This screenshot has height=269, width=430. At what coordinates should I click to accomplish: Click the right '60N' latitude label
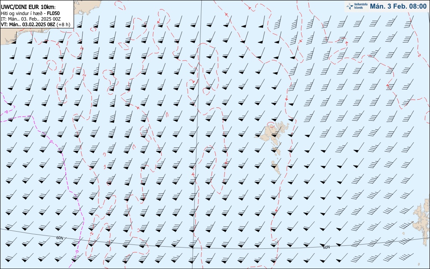pos(326,247)
